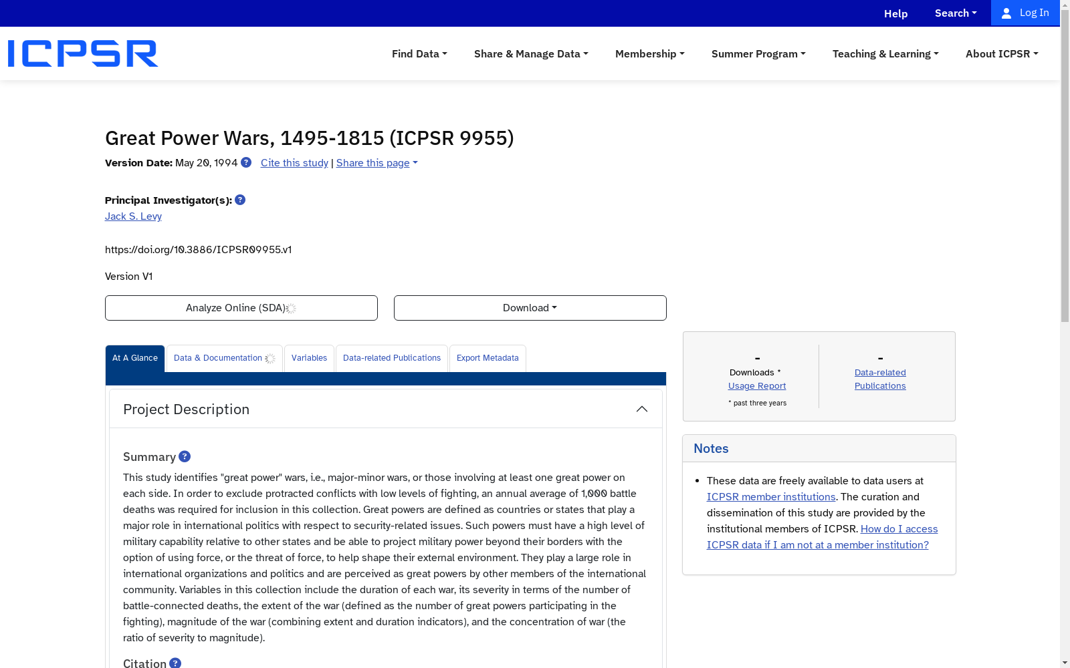Viewport: 1070px width, 668px height.
Task: Follow the ICPSR member institutions link
Action: point(771,497)
